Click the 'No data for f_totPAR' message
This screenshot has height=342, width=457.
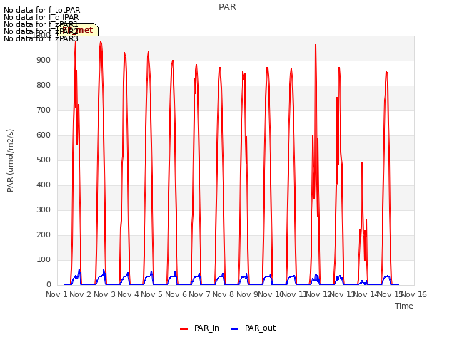[x=41, y=11]
